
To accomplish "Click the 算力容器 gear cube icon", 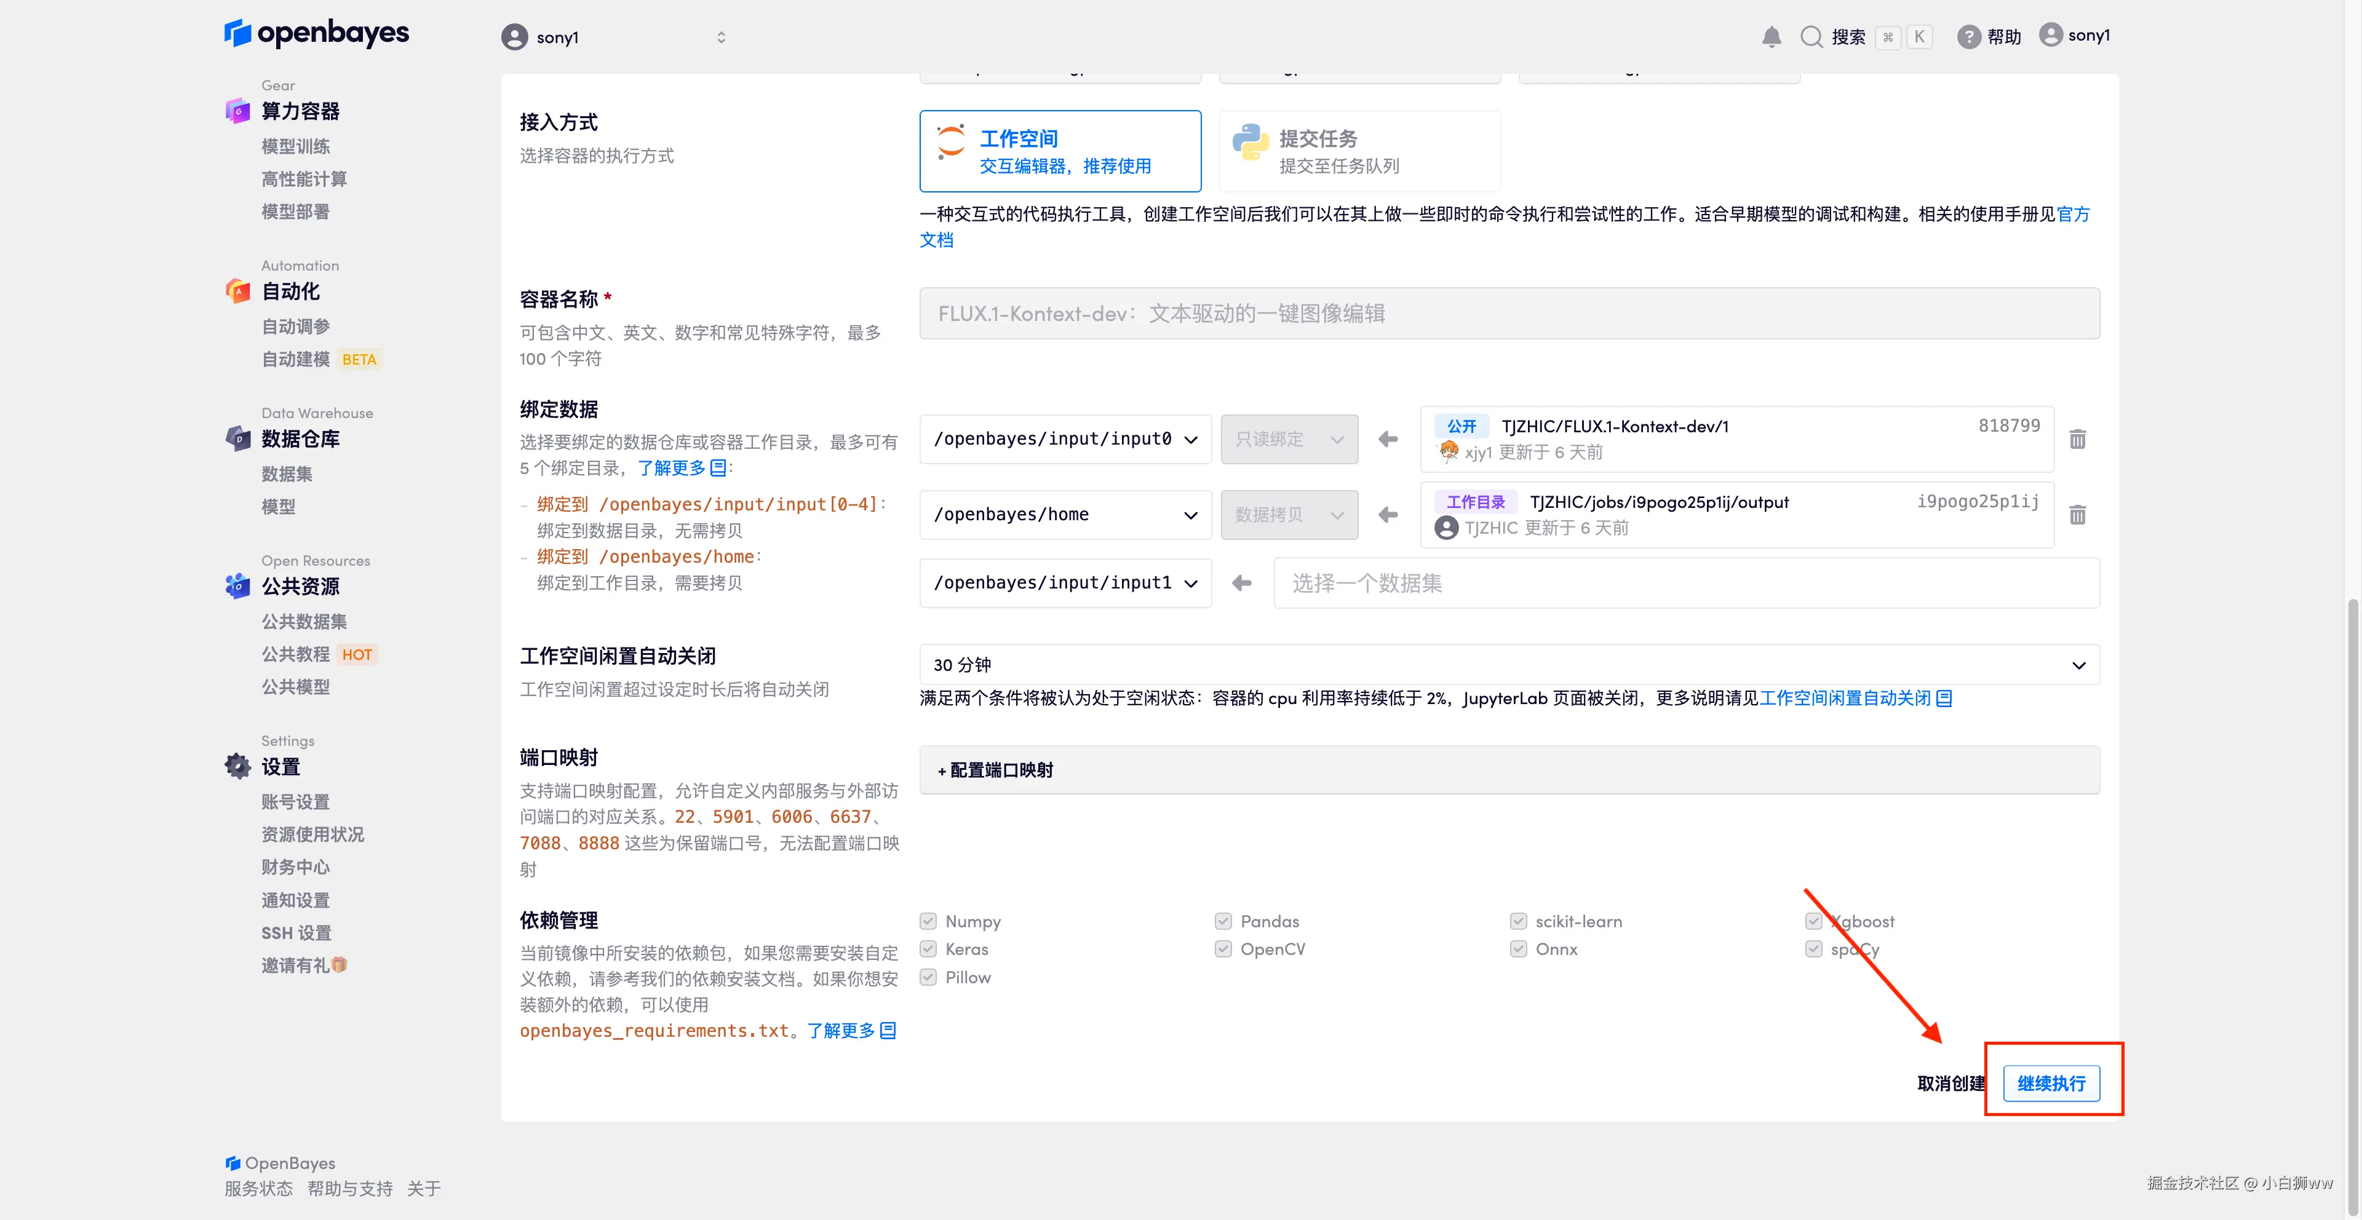I will [237, 111].
